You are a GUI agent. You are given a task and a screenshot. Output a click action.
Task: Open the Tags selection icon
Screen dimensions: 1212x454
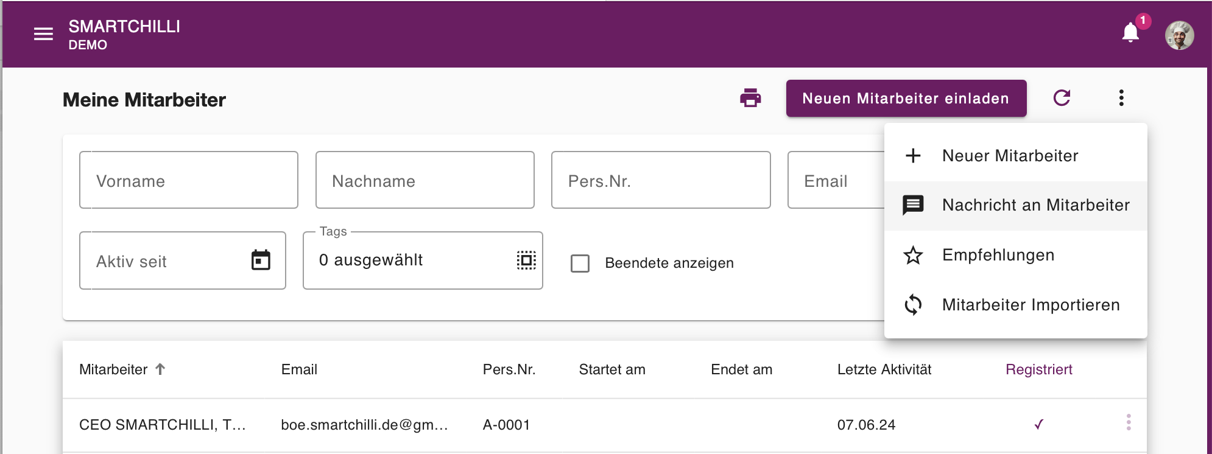526,260
